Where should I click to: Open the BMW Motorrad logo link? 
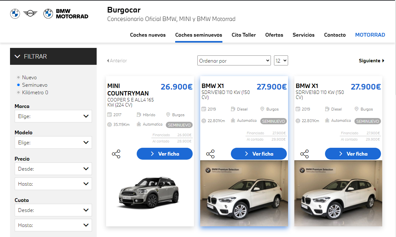point(66,13)
